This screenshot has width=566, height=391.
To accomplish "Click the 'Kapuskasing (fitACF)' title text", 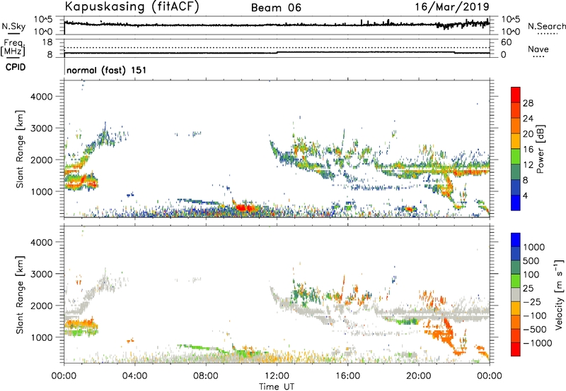I will pos(132,6).
